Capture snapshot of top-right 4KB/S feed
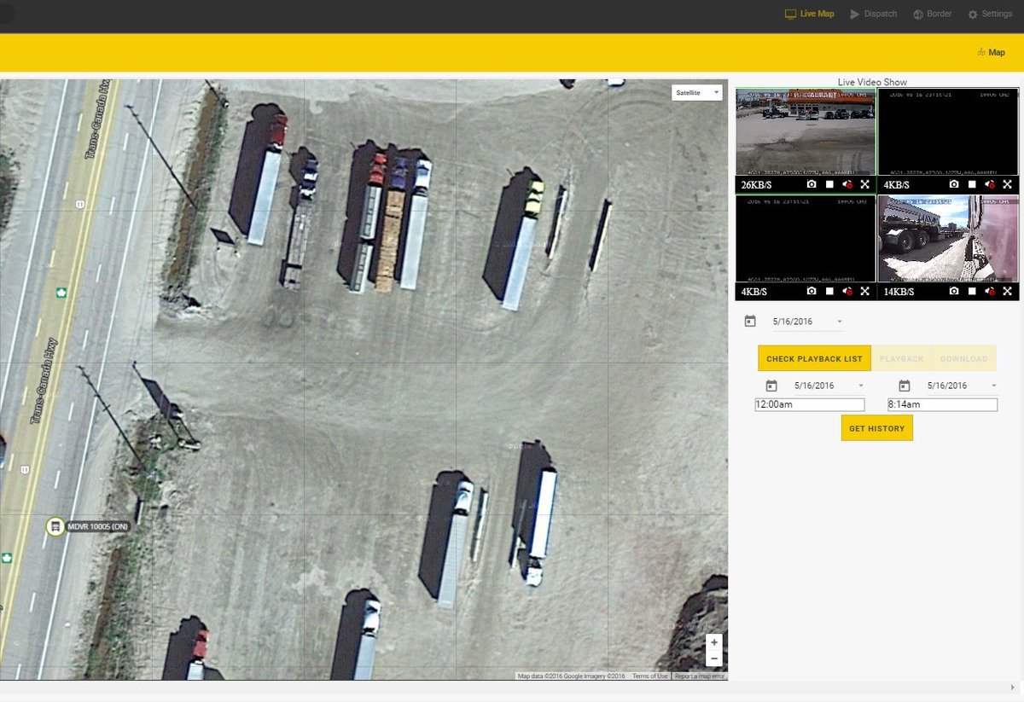The height and width of the screenshot is (702, 1024). 954,184
